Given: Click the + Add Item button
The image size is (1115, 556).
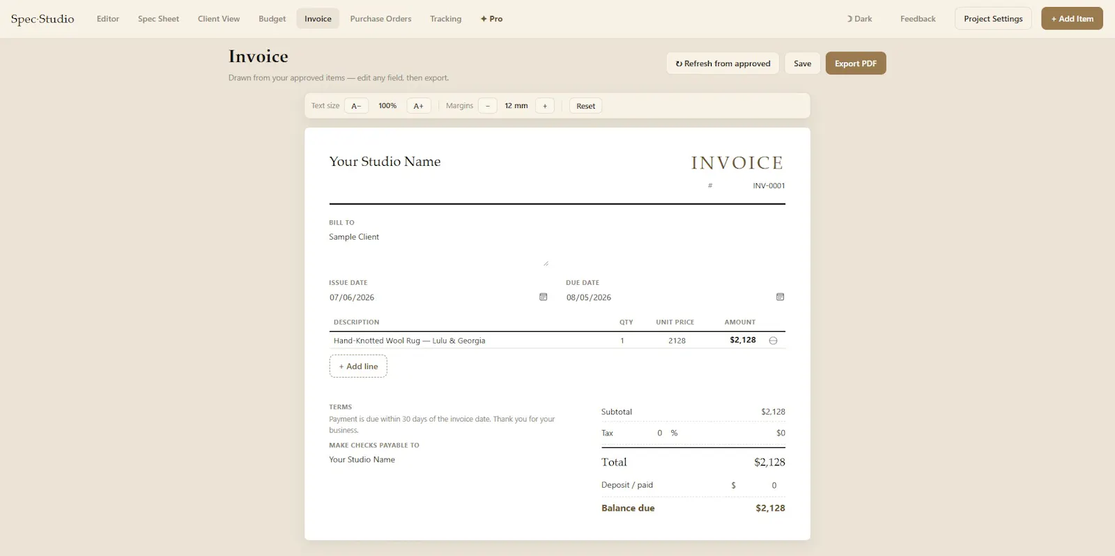Looking at the screenshot, I should pyautogui.click(x=1072, y=19).
